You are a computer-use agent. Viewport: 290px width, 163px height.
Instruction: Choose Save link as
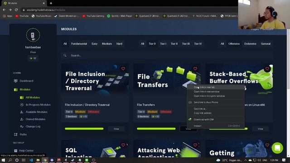(x=216, y=109)
